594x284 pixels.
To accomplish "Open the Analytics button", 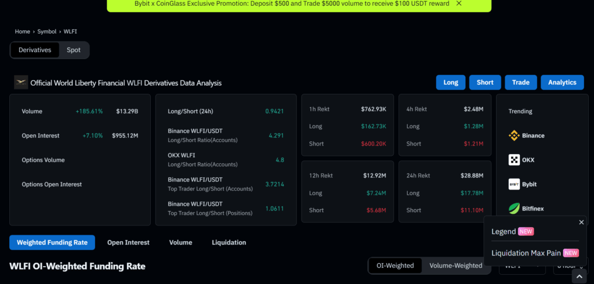I will tap(562, 82).
